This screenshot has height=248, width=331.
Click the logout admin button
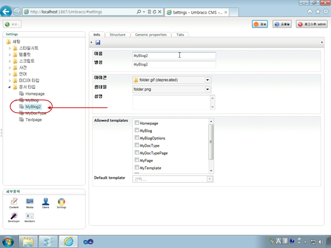312,24
